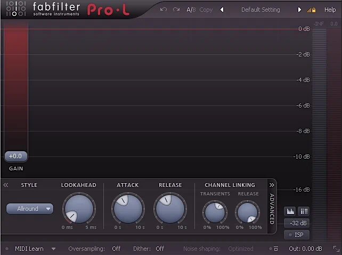Open the Allround style dropdown

[30, 209]
